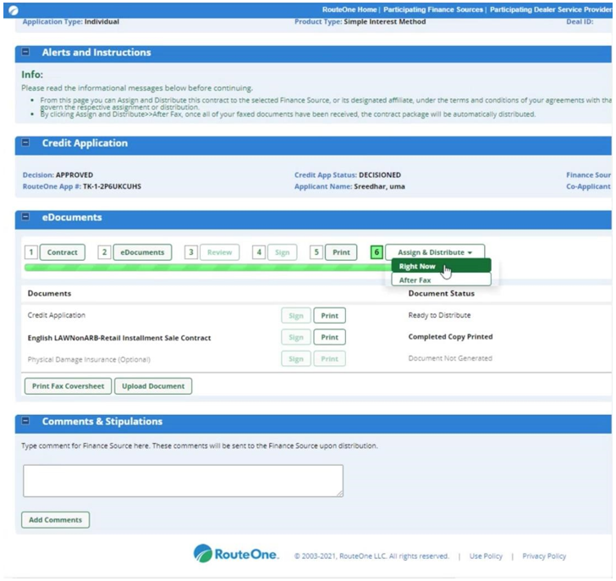Click the green workflow progress bar
The width and height of the screenshot is (616, 581).
click(208, 268)
